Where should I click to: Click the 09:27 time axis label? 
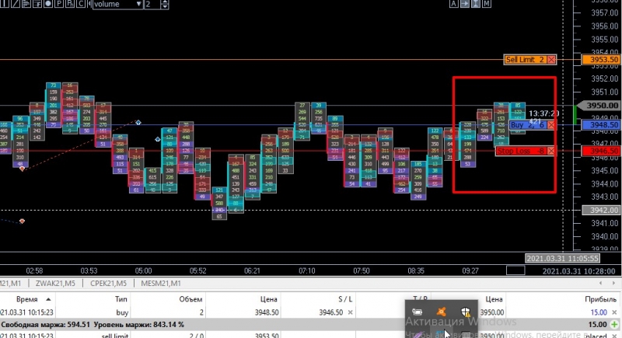pyautogui.click(x=470, y=270)
